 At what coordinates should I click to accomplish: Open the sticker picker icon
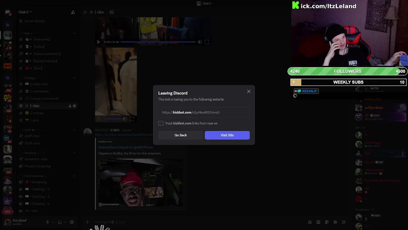327,222
